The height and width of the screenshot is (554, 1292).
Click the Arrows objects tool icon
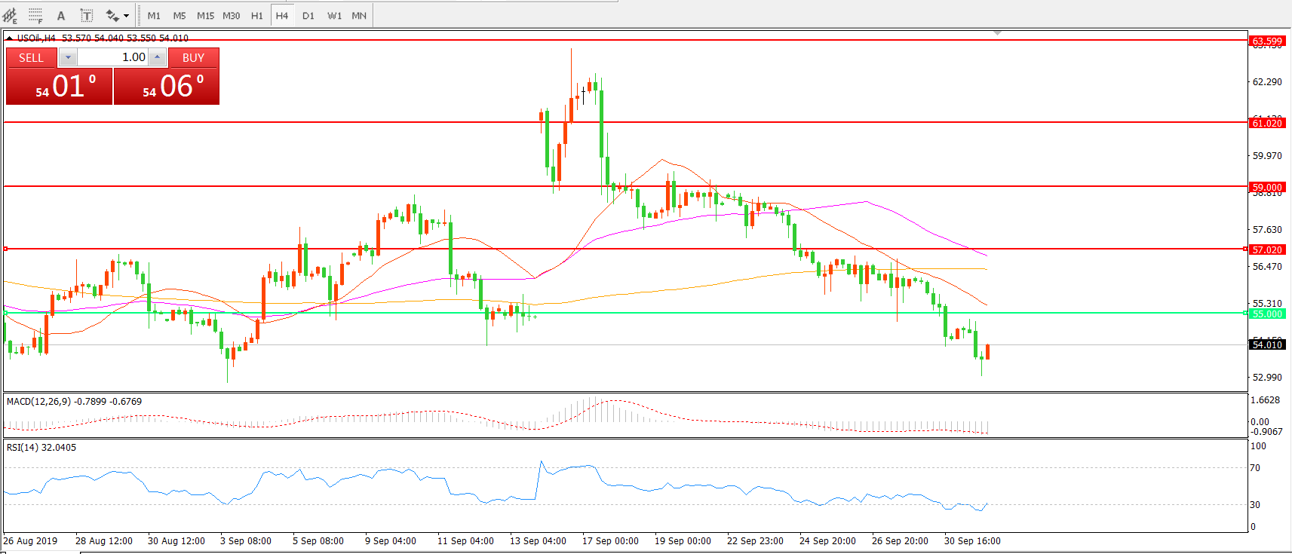point(112,15)
